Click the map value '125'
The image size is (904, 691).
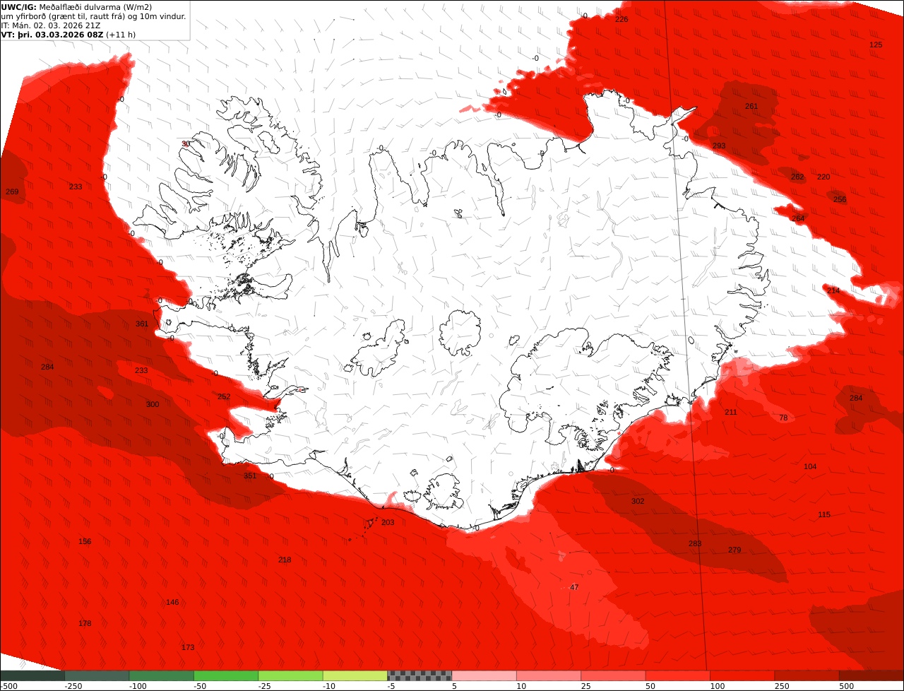click(876, 45)
